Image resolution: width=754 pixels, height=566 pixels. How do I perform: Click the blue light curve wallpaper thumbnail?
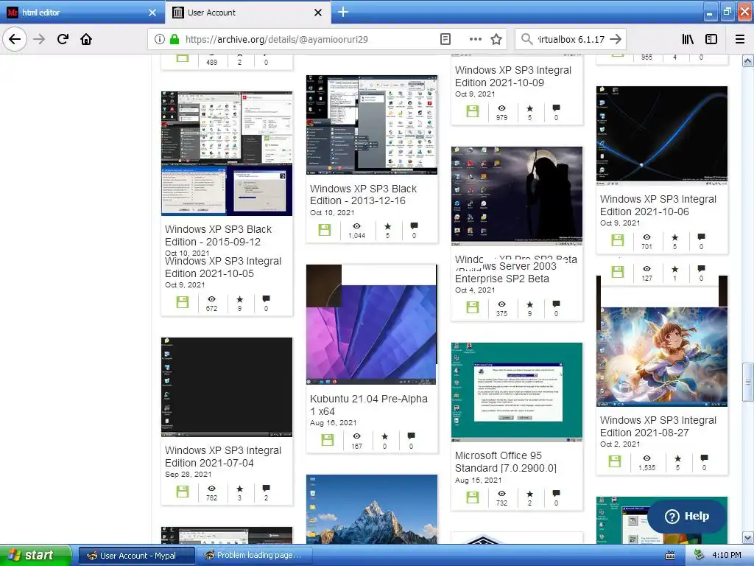[662, 136]
